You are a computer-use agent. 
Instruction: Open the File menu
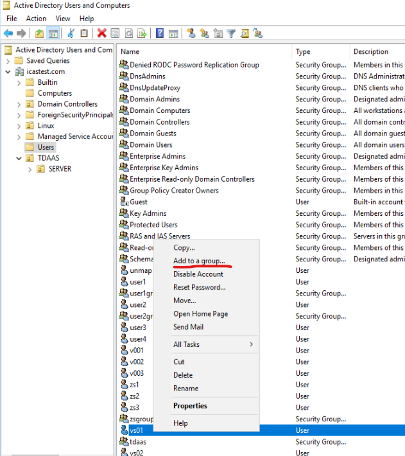pos(12,19)
